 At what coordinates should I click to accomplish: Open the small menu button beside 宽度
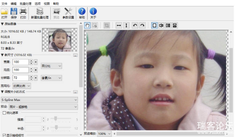point(36,62)
